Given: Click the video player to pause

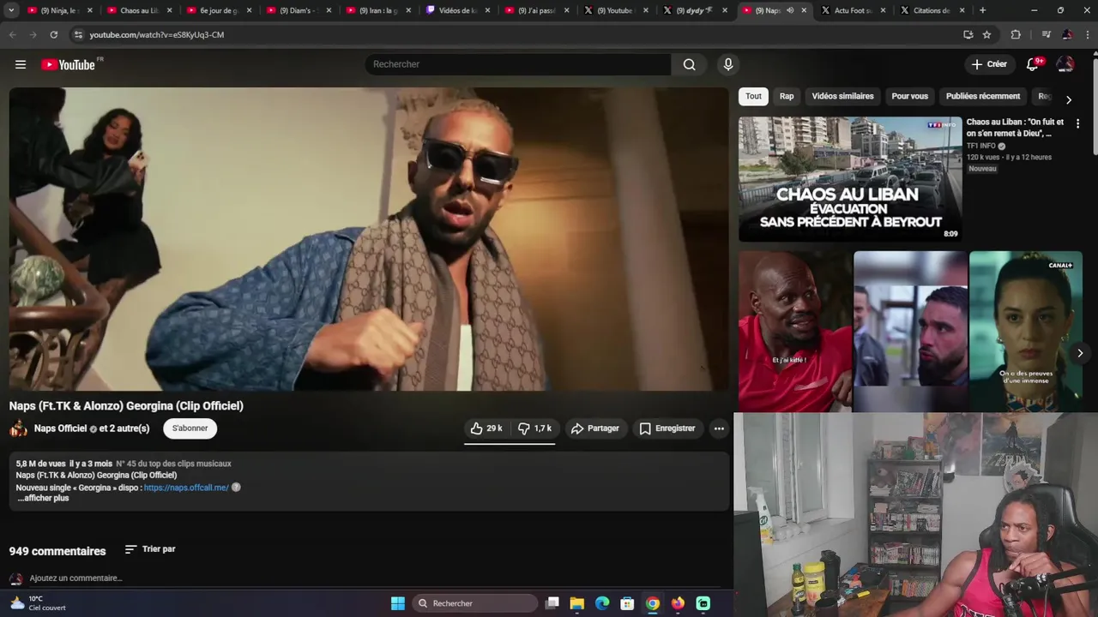Looking at the screenshot, I should (369, 239).
